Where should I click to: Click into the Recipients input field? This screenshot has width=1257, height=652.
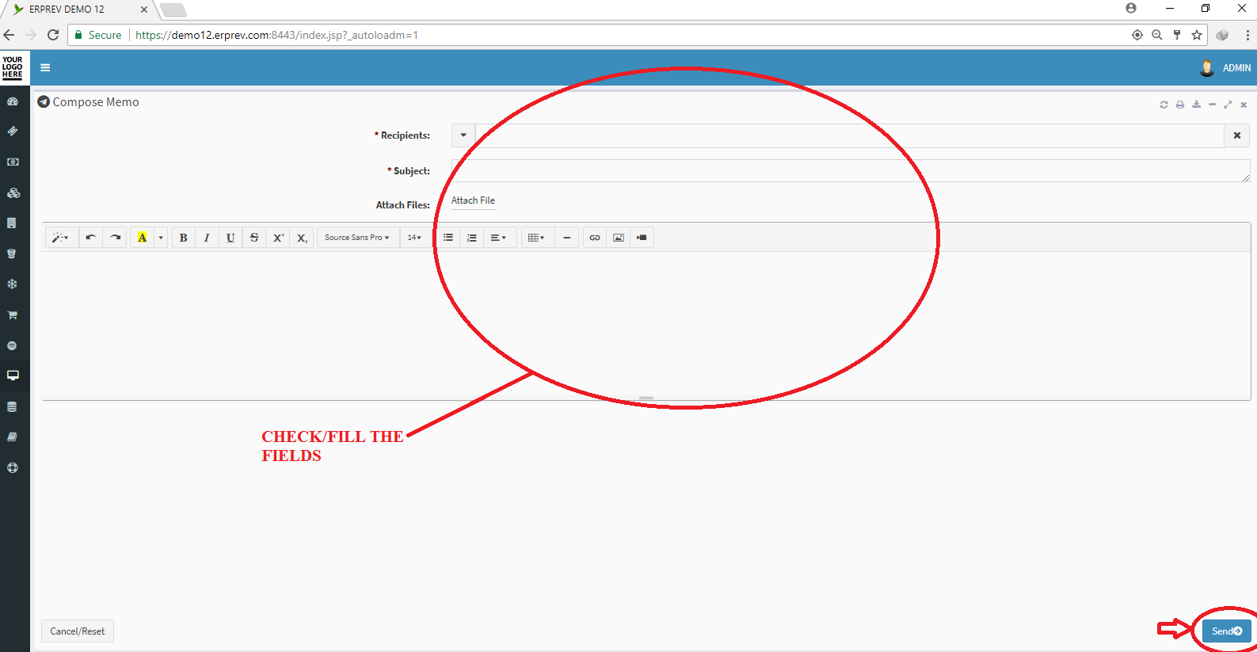(850, 135)
